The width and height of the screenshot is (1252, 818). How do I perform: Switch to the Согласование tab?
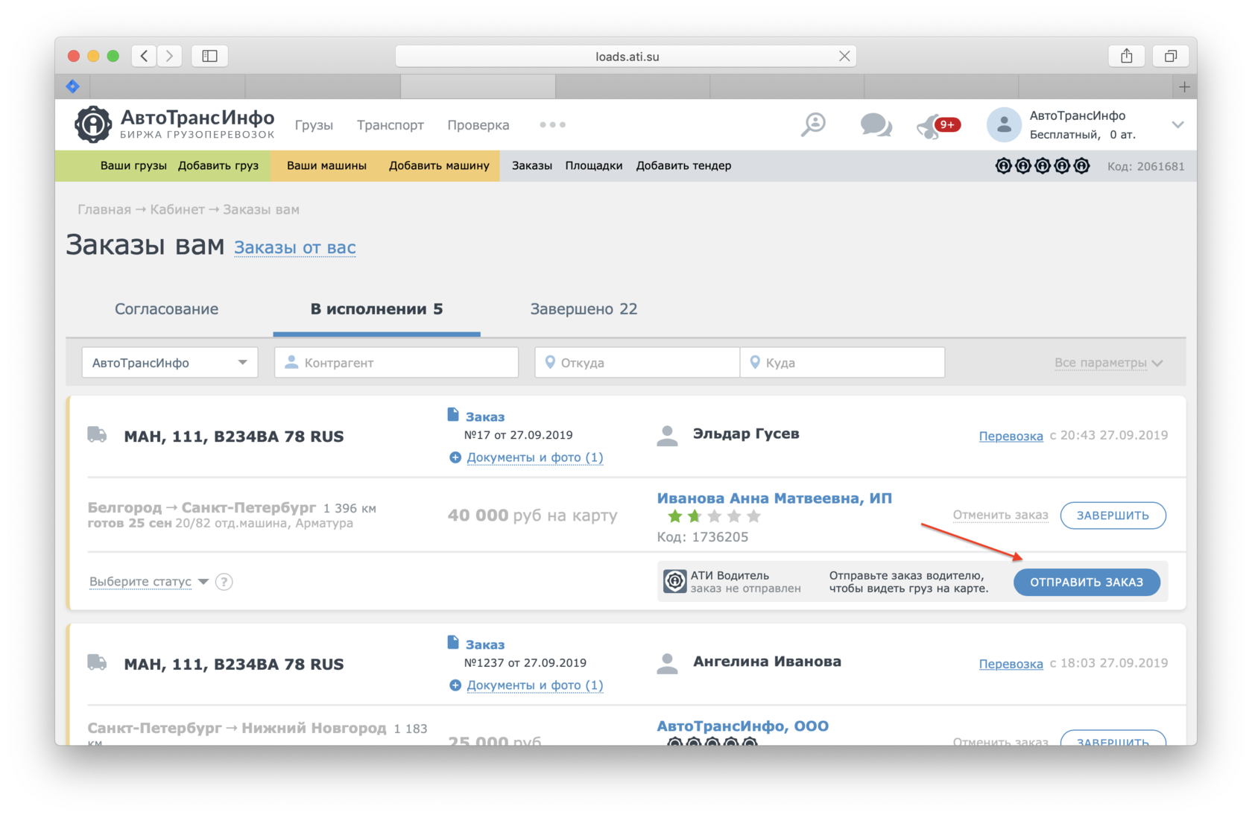166,309
